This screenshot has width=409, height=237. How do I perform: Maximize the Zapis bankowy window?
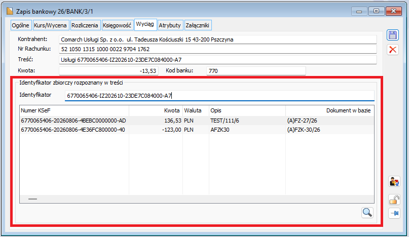point(376,11)
